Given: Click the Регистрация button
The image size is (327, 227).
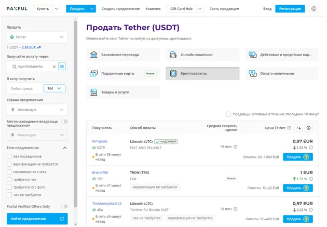Looking at the screenshot, I should 290,9.
